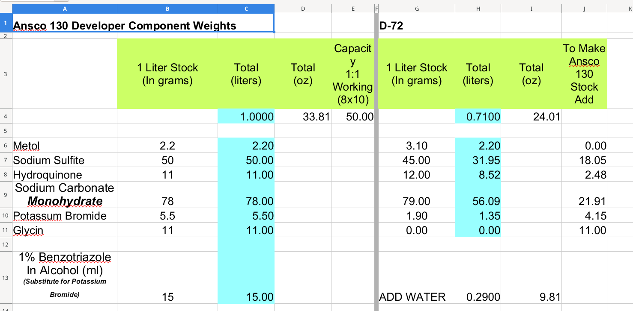This screenshot has height=311, width=633.
Task: Click the Ansco 130 Developer Component Weights title
Action: [x=125, y=26]
